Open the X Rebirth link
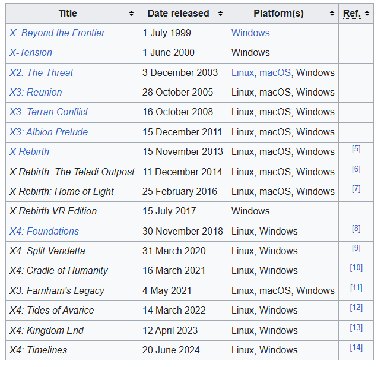Viewport: 381px width, 367px height. (30, 152)
